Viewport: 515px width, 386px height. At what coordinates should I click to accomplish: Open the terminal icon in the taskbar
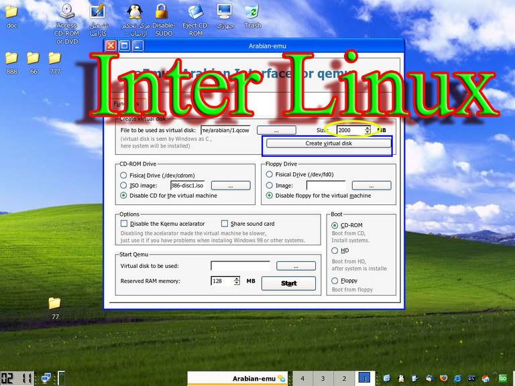pyautogui.click(x=471, y=379)
